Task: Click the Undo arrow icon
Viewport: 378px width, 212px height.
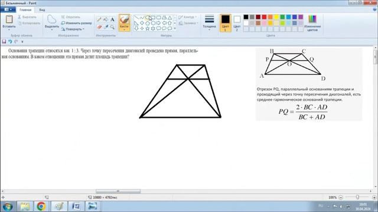Action: click(x=10, y=42)
